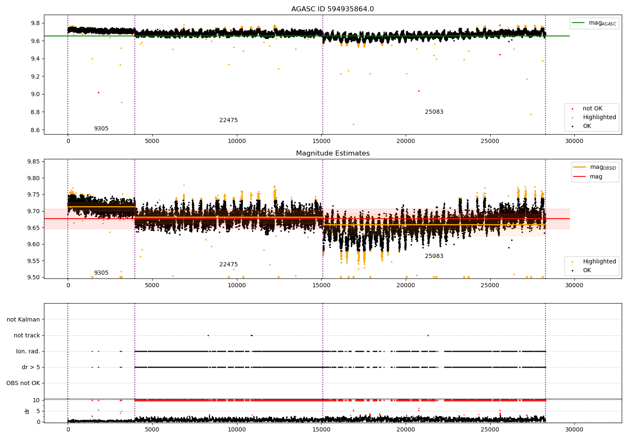Select the '9.65' y-tick in middle plot
628x439 pixels.
(x=34, y=228)
